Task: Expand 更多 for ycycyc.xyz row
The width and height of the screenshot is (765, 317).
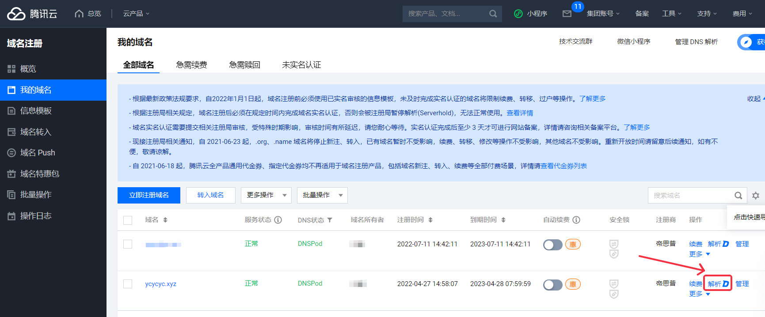Action: [700, 294]
